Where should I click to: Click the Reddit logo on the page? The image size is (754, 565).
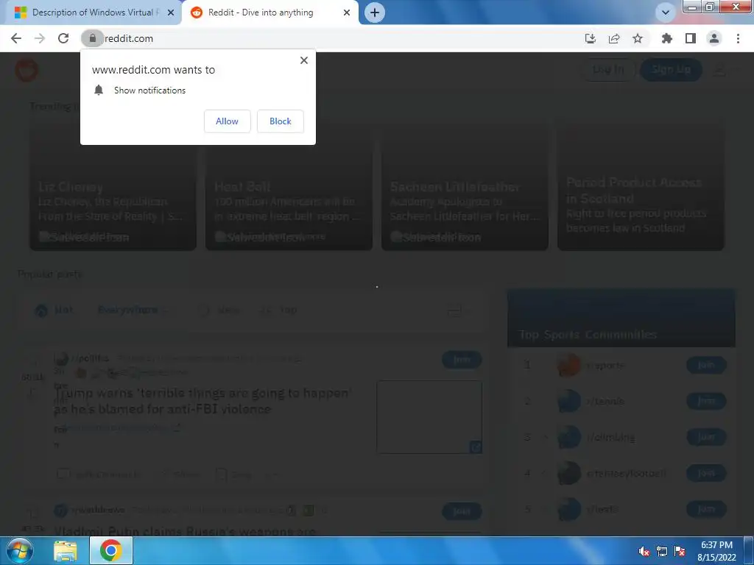coord(27,70)
